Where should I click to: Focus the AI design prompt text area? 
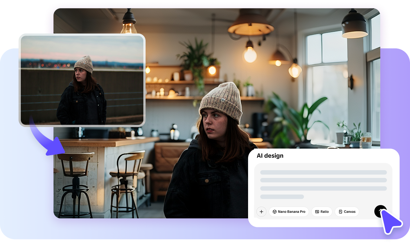pos(323,185)
